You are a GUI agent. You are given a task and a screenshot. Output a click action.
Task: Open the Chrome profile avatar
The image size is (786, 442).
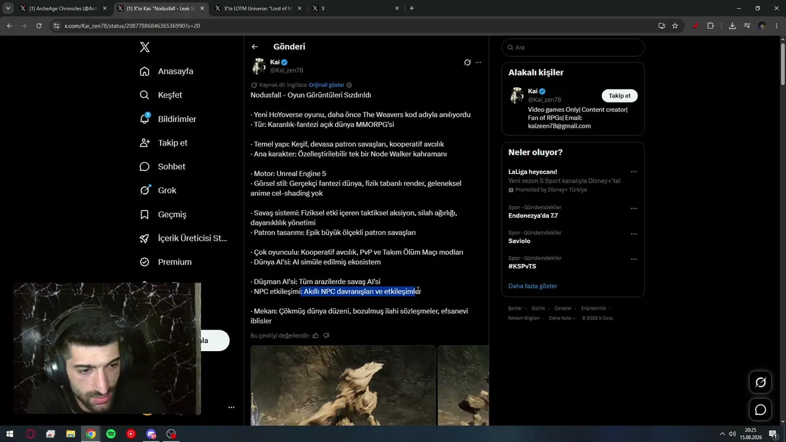coord(762,26)
